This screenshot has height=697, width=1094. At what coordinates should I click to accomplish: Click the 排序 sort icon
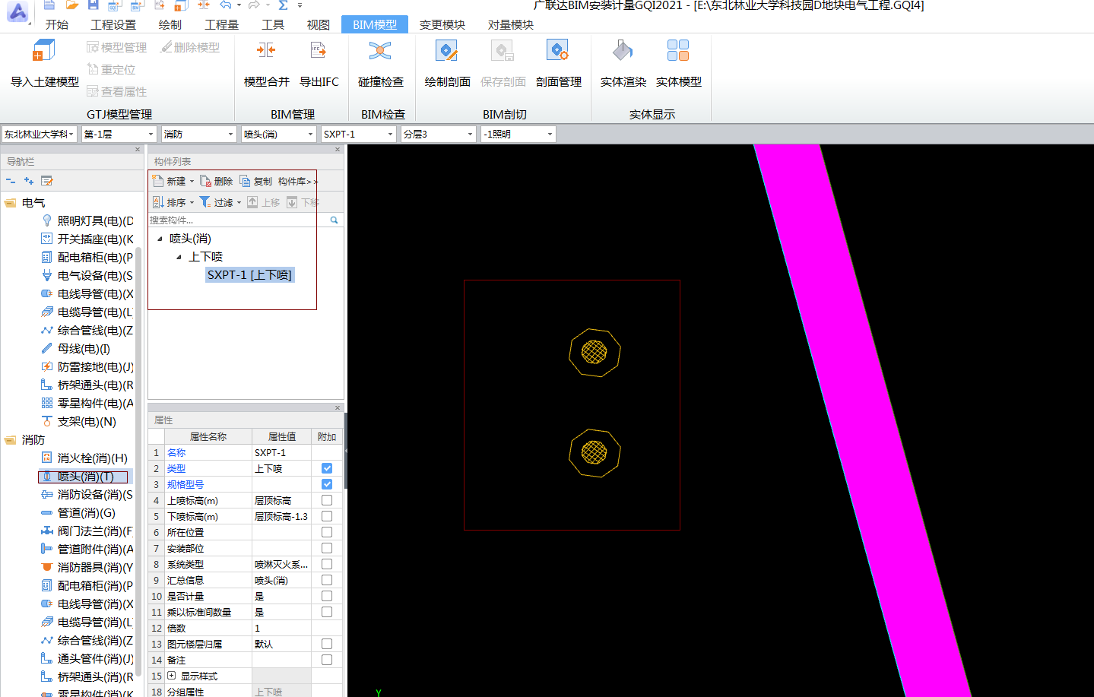point(158,202)
